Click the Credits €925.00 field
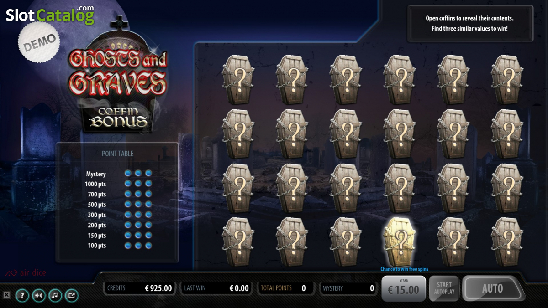This screenshot has width=548, height=308. click(139, 288)
